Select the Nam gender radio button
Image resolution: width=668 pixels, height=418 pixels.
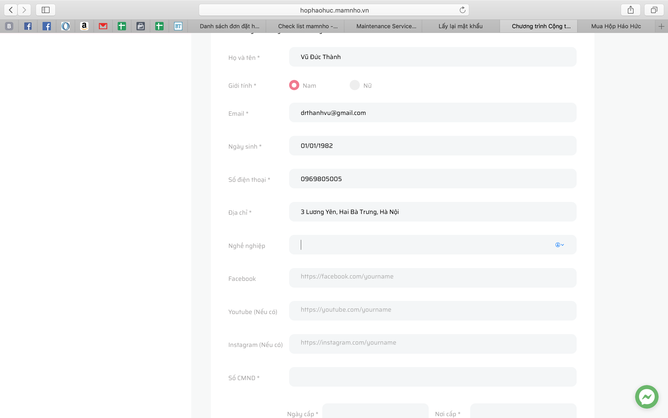[294, 85]
